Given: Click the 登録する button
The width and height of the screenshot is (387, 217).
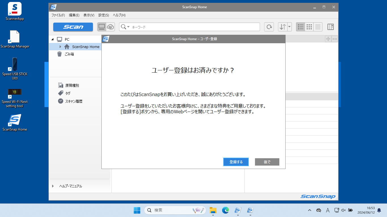Looking at the screenshot, I should (236, 162).
